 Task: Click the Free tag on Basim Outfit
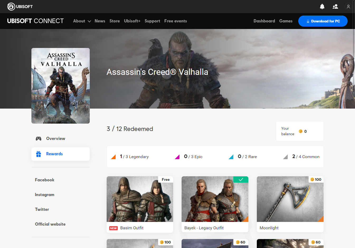pyautogui.click(x=165, y=179)
